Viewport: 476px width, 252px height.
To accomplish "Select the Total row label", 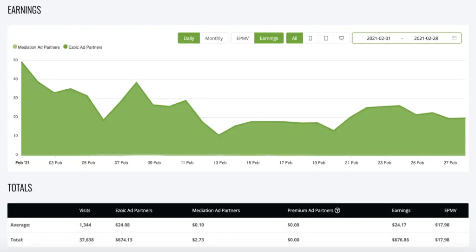I will [x=17, y=240].
